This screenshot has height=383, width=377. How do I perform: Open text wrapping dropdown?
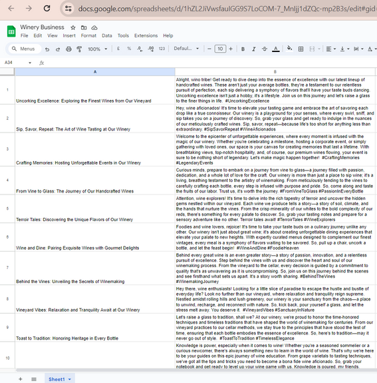(x=358, y=49)
